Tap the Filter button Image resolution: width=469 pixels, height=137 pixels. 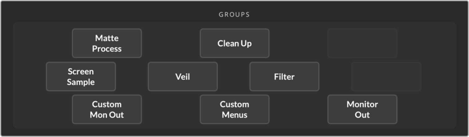(284, 77)
